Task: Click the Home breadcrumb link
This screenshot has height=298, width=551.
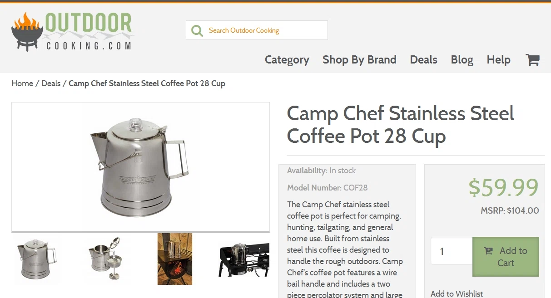Action: pyautogui.click(x=22, y=83)
